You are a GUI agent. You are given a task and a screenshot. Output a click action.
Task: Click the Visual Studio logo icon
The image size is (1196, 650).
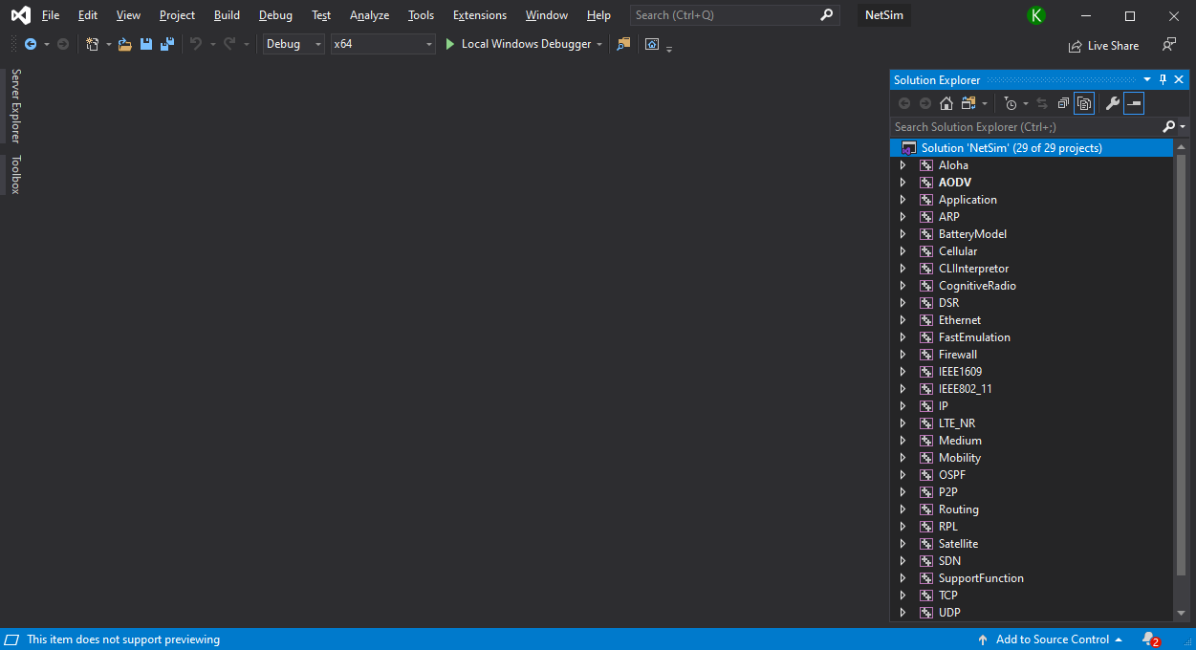(20, 15)
